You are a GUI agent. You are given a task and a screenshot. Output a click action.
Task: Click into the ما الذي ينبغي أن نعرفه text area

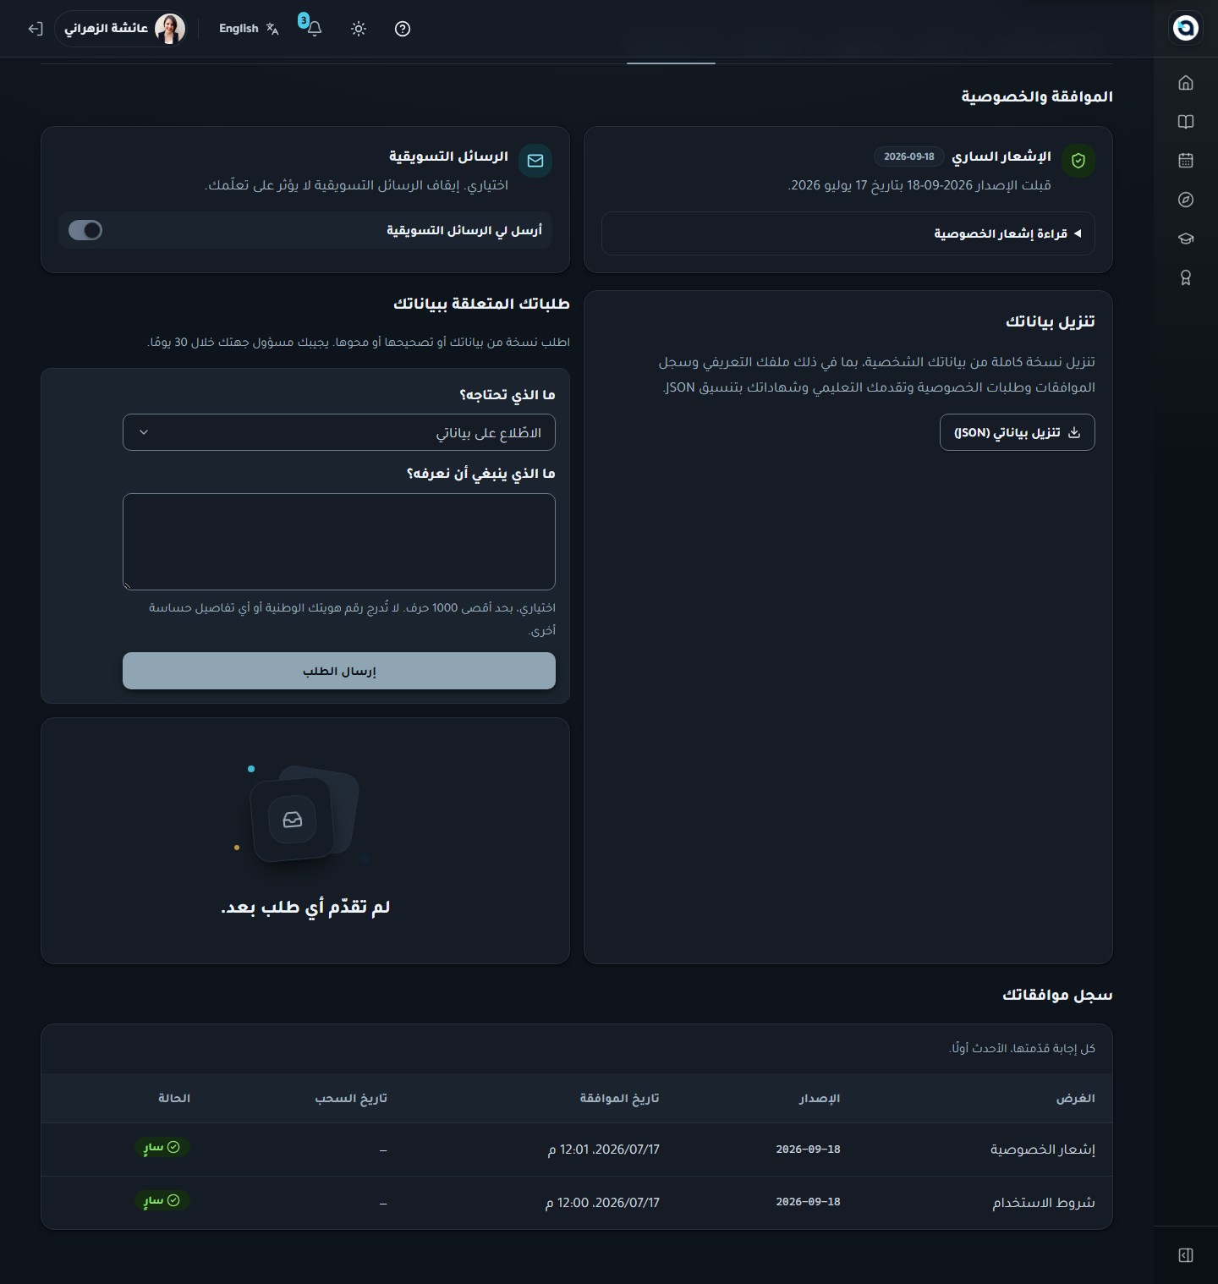(339, 541)
